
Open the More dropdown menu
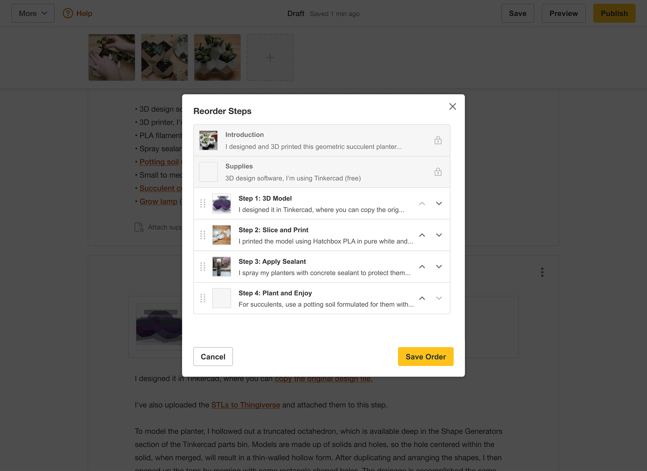(33, 13)
